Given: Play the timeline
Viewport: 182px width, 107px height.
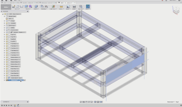Looking at the screenshot, I should [6, 105].
